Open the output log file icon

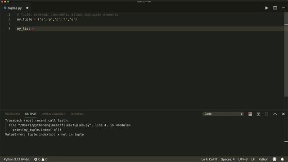click(x=267, y=114)
